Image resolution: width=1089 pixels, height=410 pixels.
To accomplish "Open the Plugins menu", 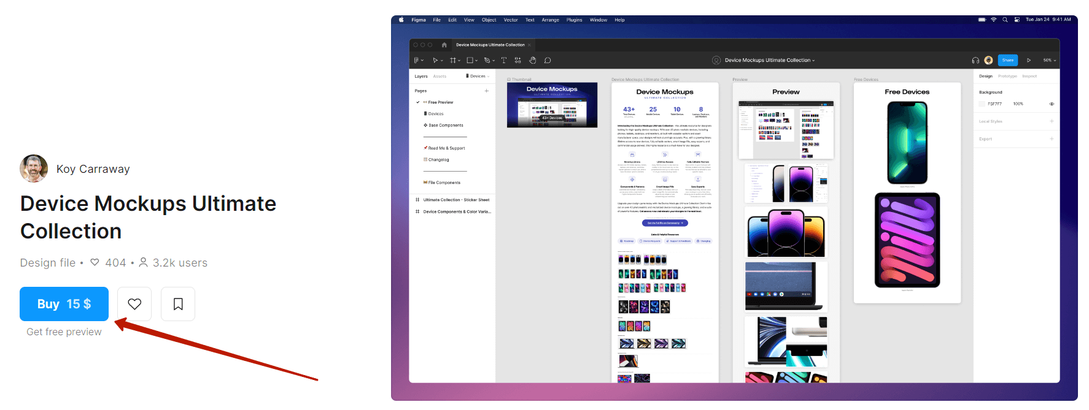I will pos(574,20).
